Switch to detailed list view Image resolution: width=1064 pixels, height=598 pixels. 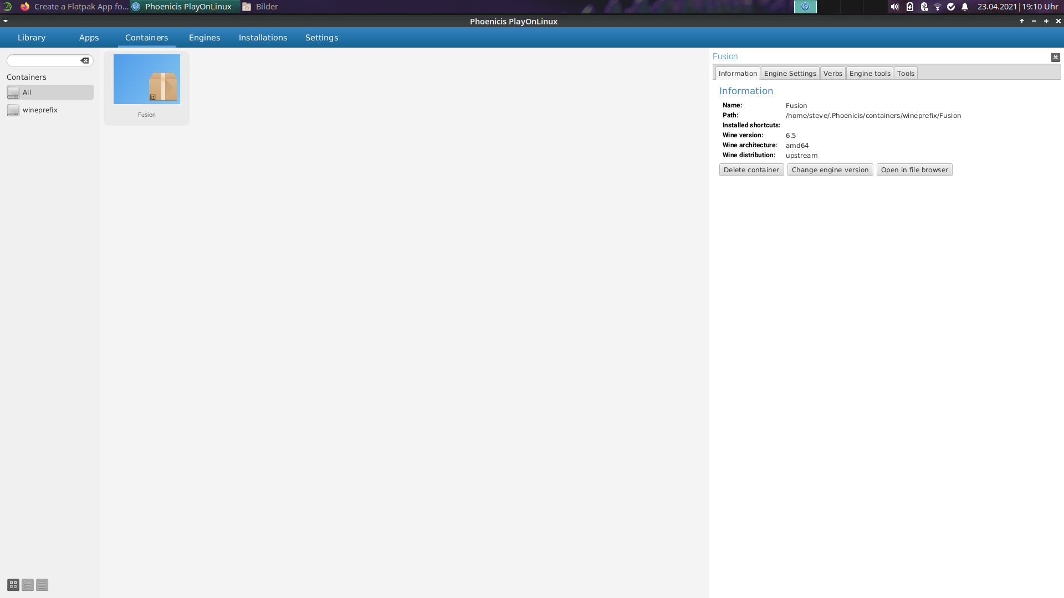point(42,585)
